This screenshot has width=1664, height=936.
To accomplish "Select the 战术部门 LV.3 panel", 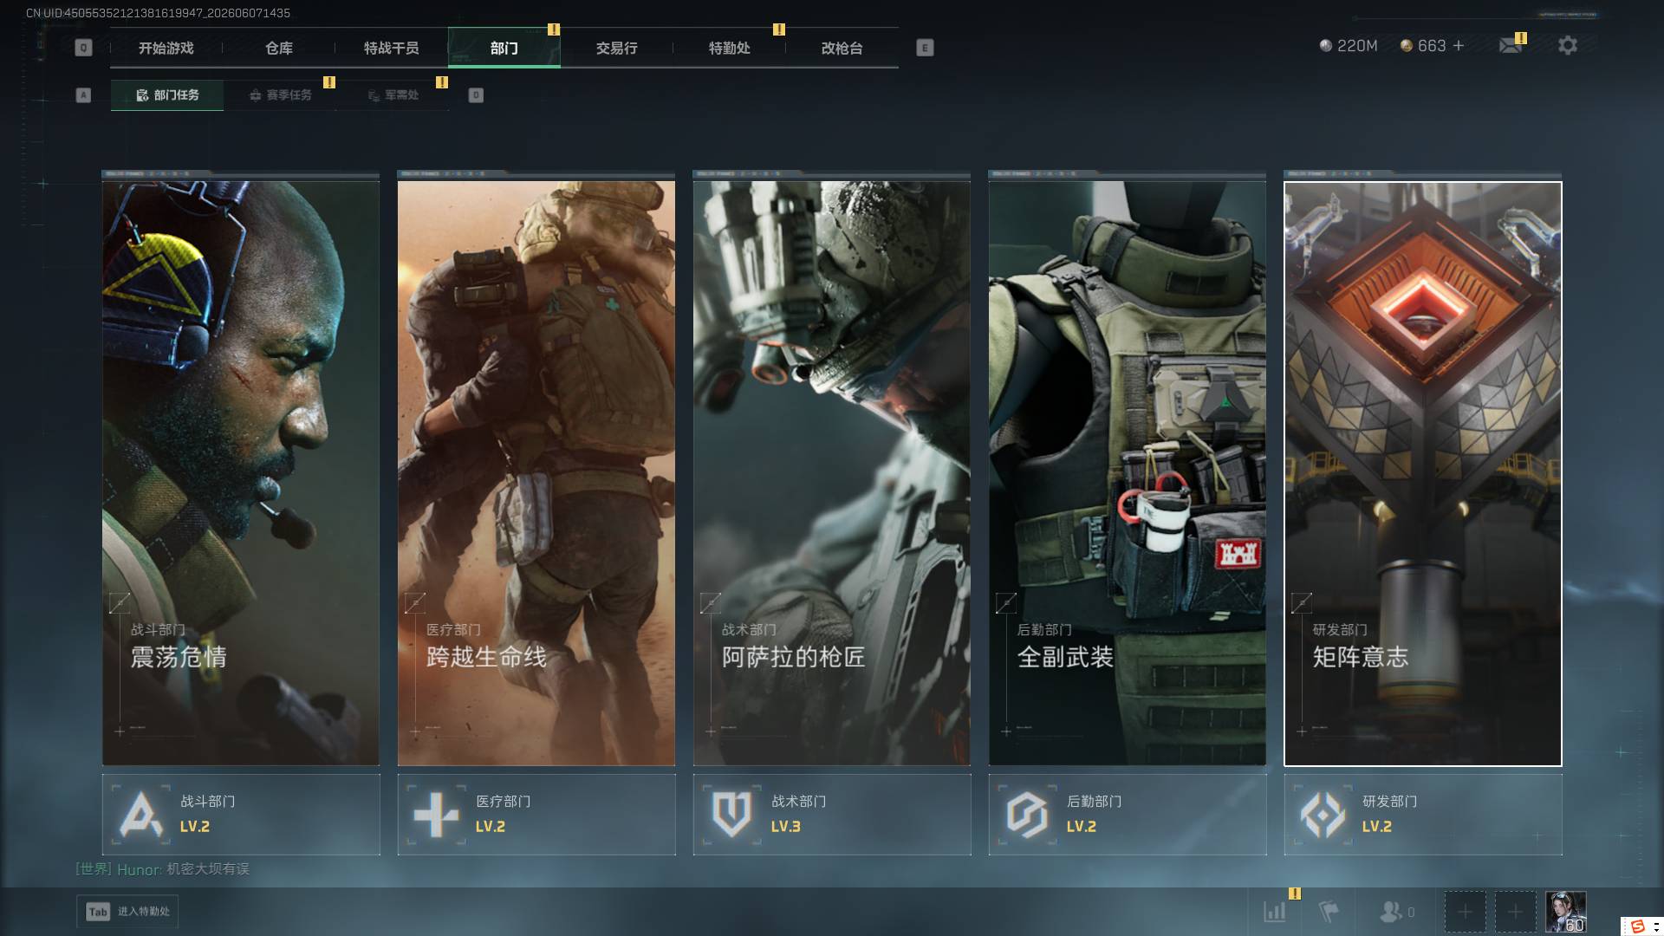I will 832,815.
